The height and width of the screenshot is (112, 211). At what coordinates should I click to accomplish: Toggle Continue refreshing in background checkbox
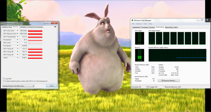click(x=4, y=81)
